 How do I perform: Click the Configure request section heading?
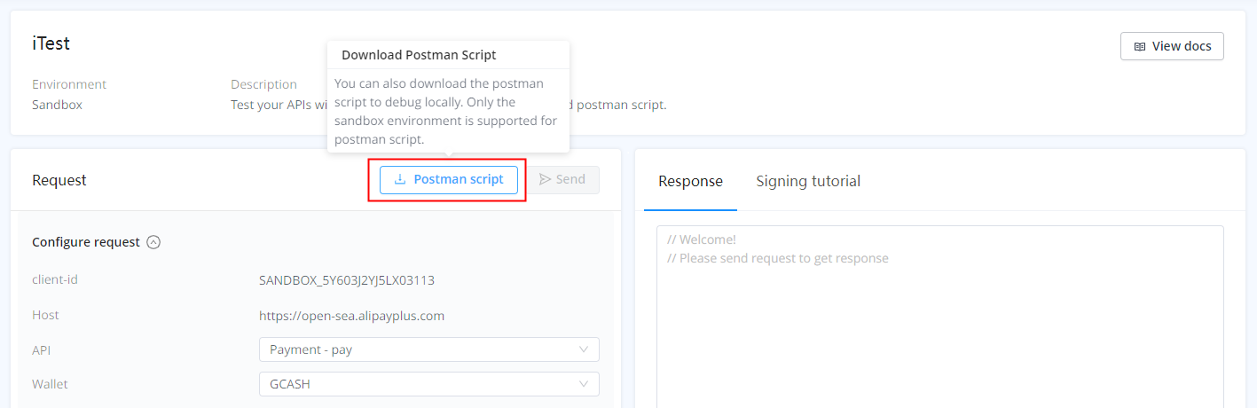point(86,242)
